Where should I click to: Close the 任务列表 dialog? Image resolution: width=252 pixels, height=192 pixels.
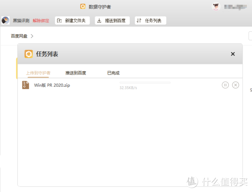coord(233,54)
